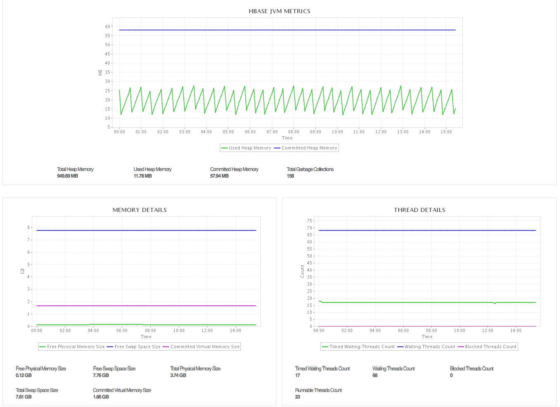Screen dimensions: 560x407
Task: Select the Committed Heap Memory value 57.94 MB
Action: [x=219, y=176]
